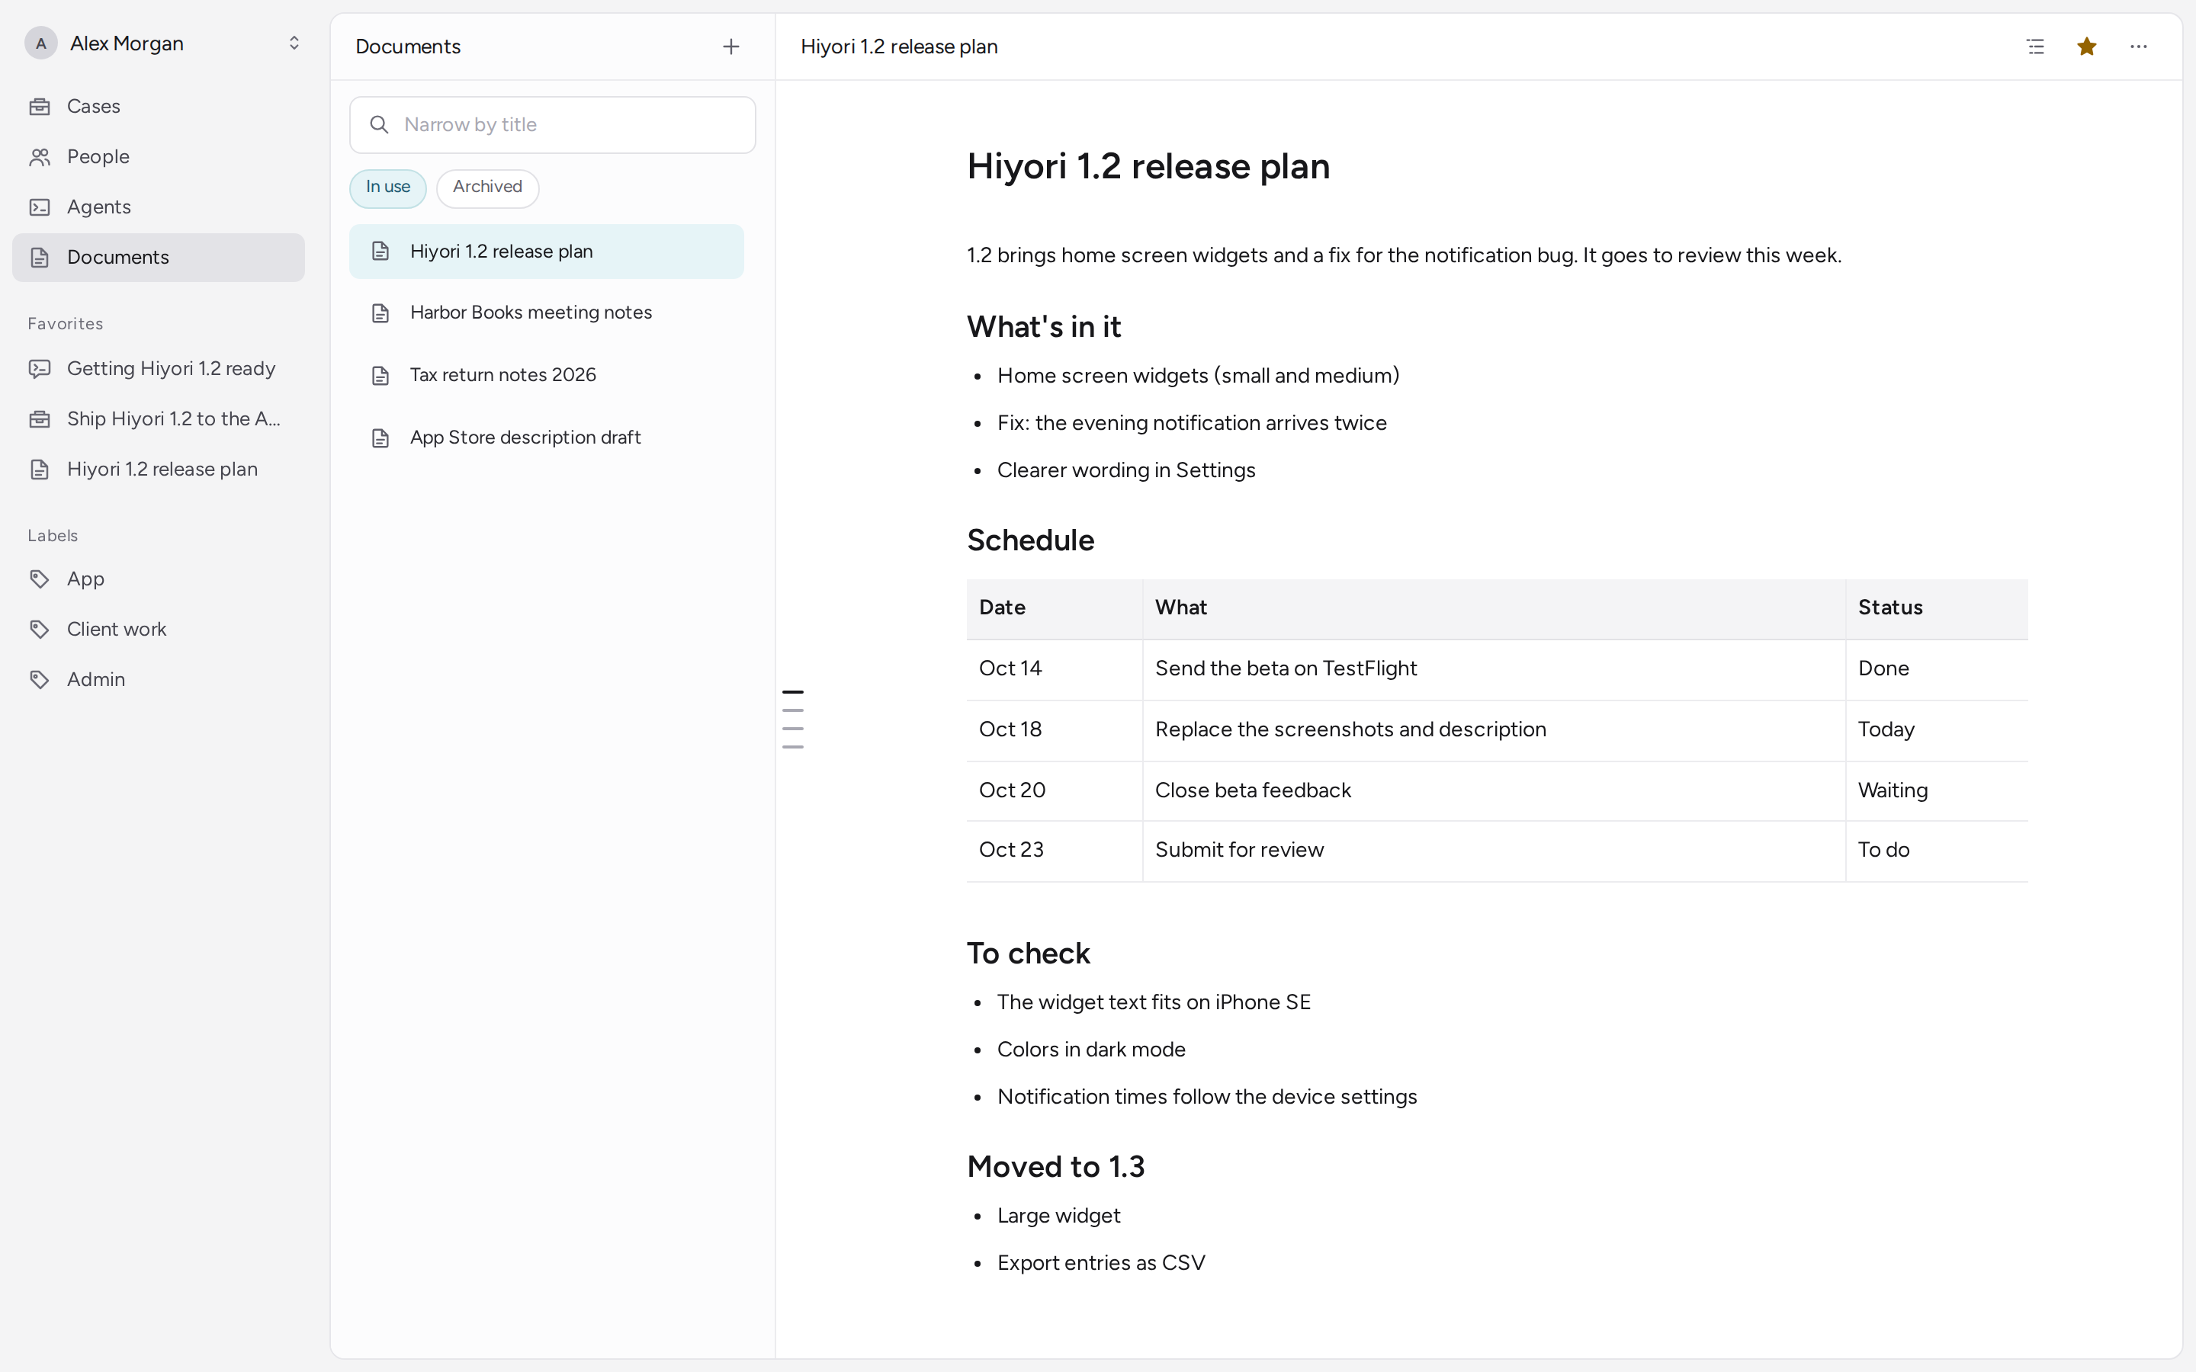Open App Store description draft document
This screenshot has width=2196, height=1372.
546,438
